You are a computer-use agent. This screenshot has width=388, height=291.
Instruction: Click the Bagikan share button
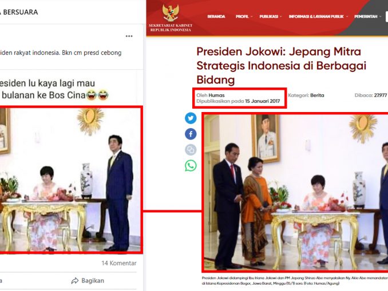click(88, 281)
